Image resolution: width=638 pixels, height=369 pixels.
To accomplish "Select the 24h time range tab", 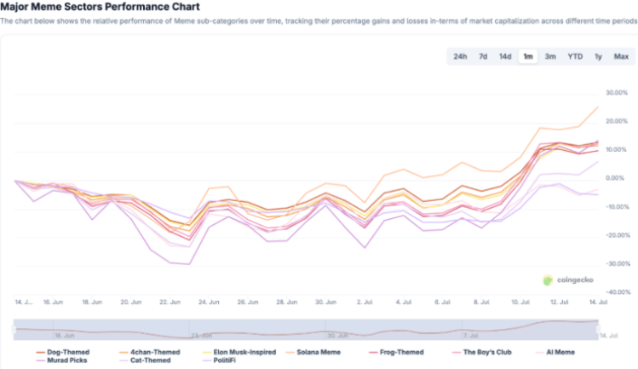I will click(x=460, y=57).
